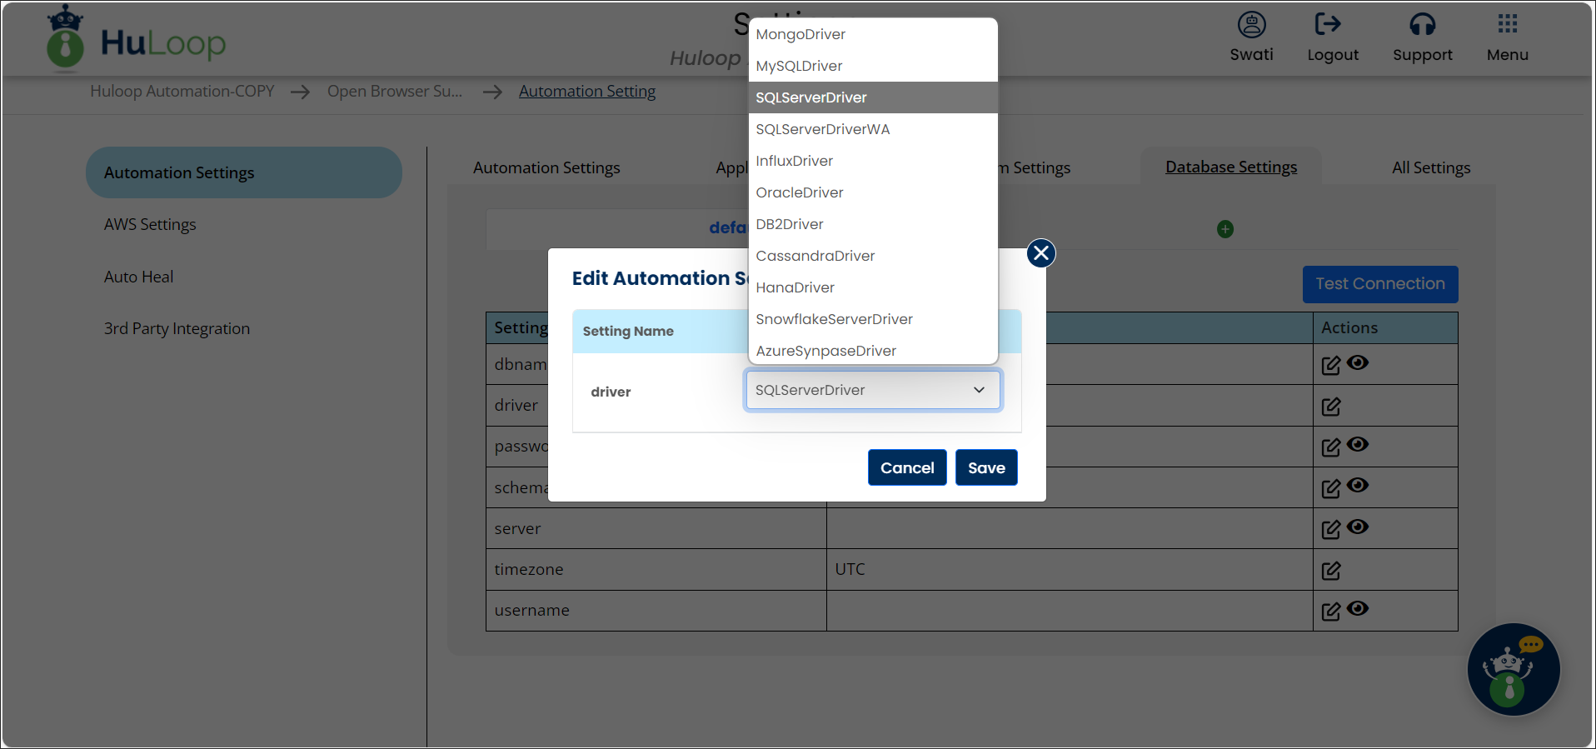Open Support headset icon
This screenshot has height=749, width=1596.
[1422, 24]
